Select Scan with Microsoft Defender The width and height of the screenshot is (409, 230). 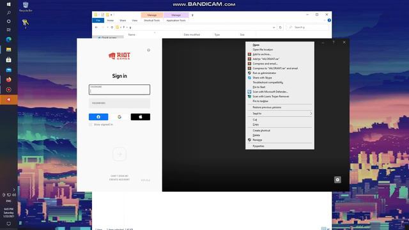[280, 92]
